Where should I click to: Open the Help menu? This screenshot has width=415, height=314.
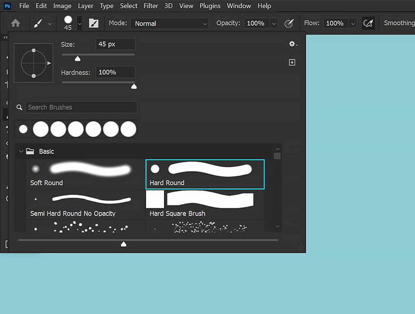tap(264, 6)
